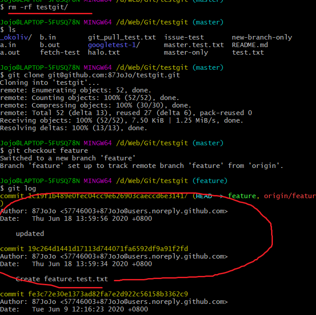Click the Author line under commit fe3c72e

pyautogui.click(x=114, y=302)
